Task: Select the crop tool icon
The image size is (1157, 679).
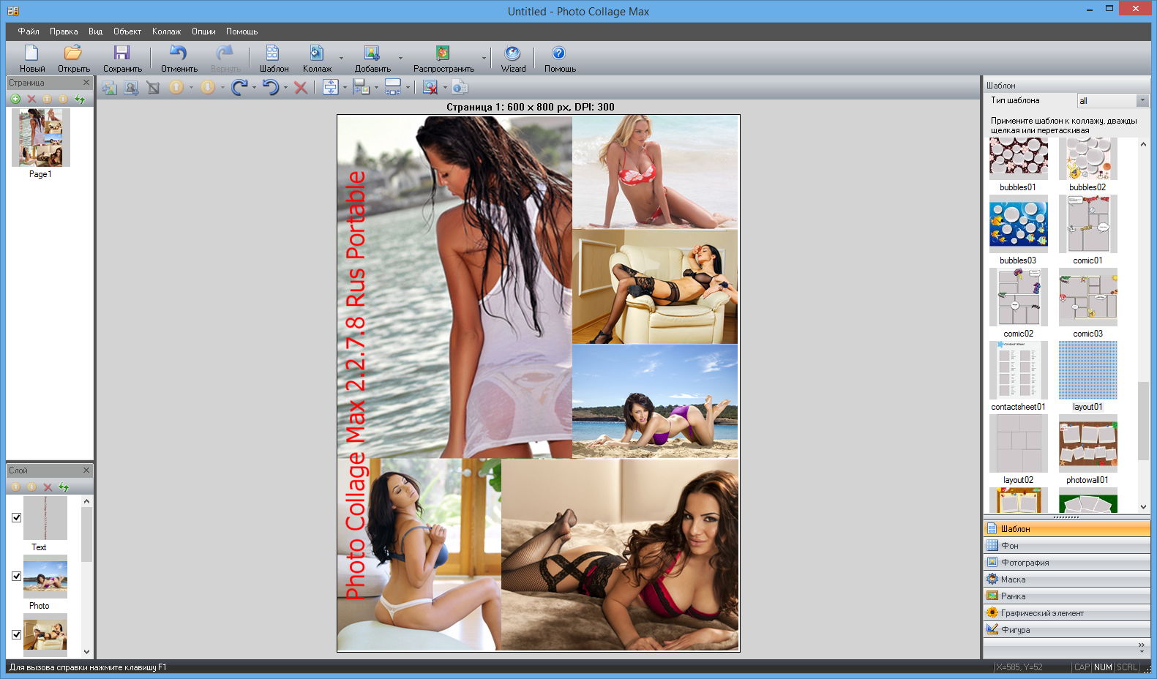Action: pos(153,88)
